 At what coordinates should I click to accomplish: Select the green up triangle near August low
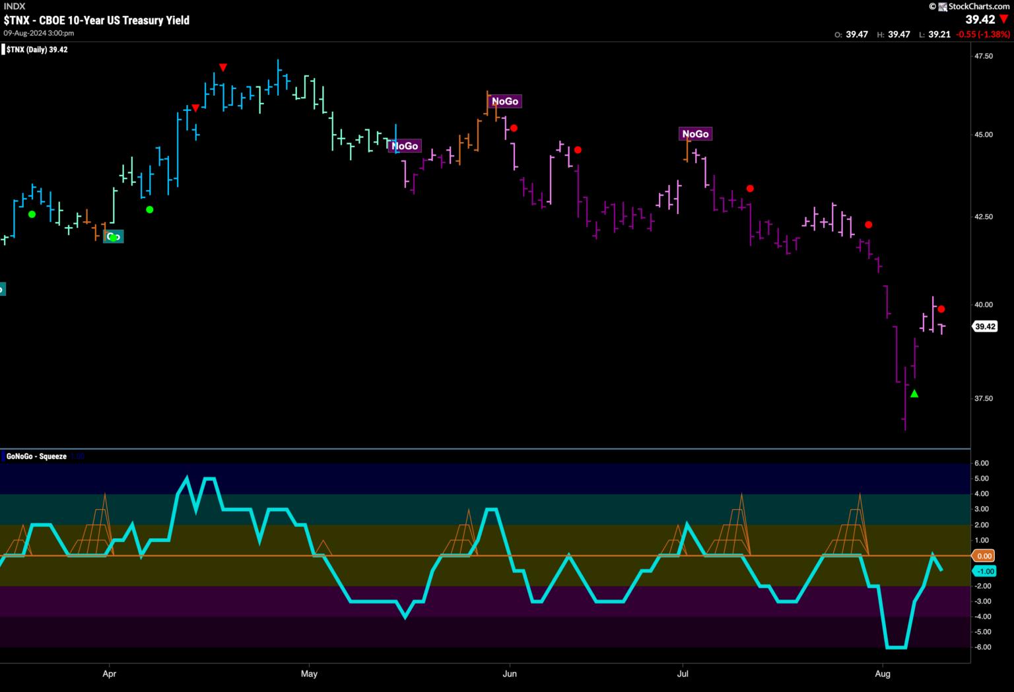click(x=914, y=394)
